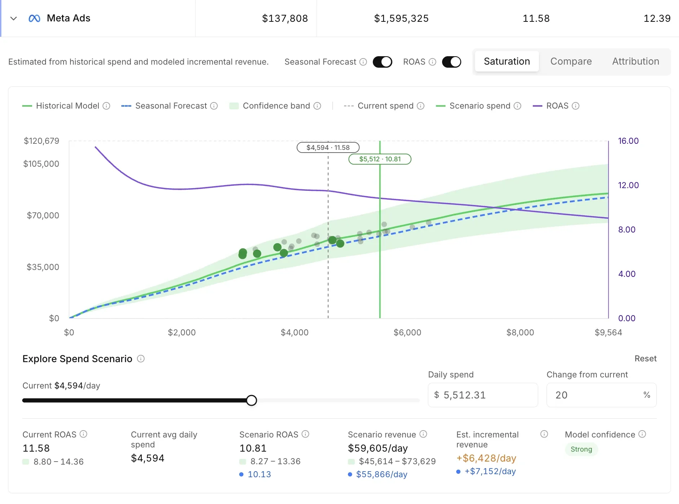This screenshot has height=504, width=679.
Task: Click the Strong confidence badge
Action: coord(581,449)
